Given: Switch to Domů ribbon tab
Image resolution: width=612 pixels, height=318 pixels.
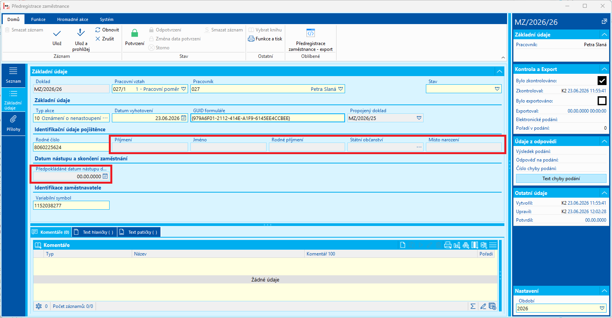Looking at the screenshot, I should point(13,19).
